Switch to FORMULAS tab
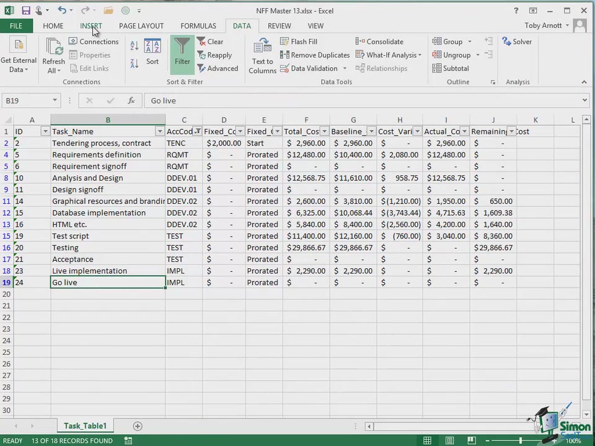Screen dimensions: 595x446 pyautogui.click(x=198, y=26)
